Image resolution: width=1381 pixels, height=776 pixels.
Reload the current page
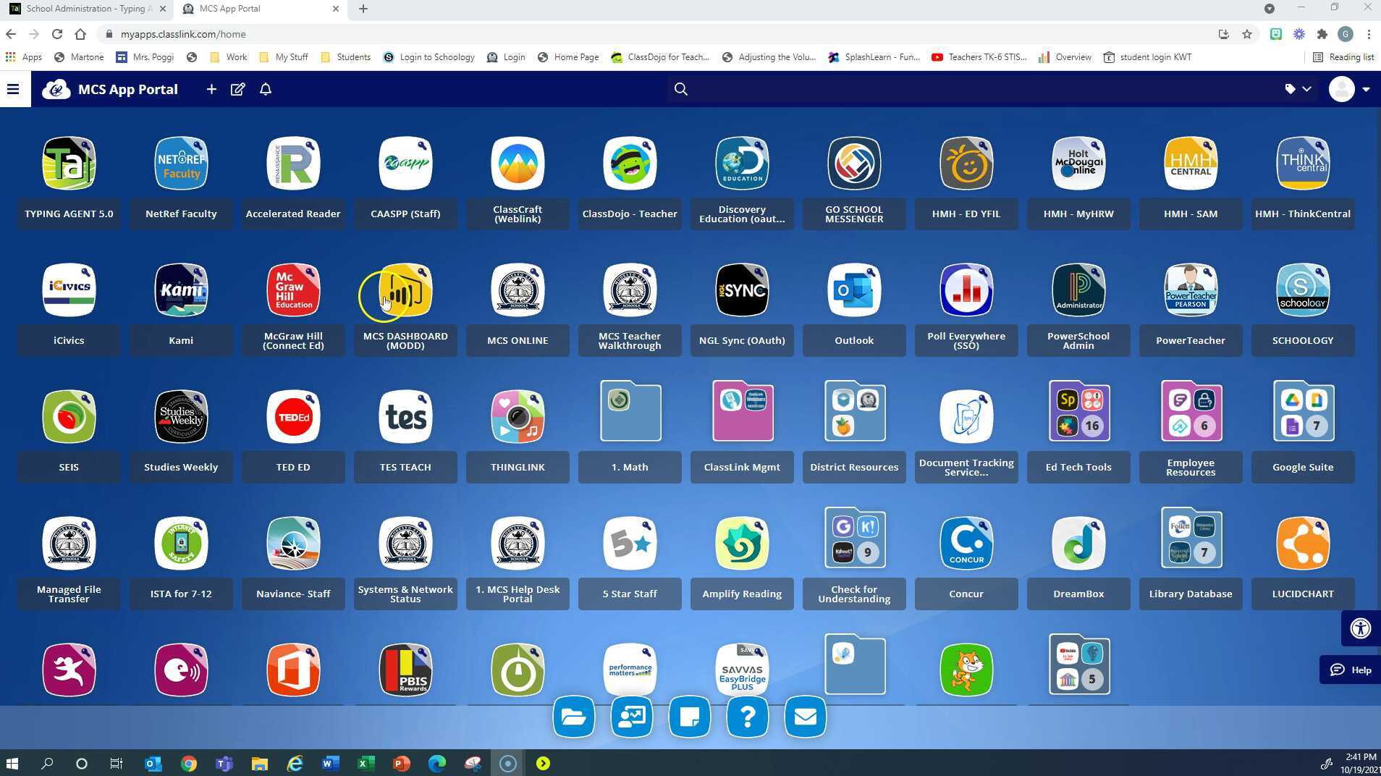pyautogui.click(x=57, y=34)
